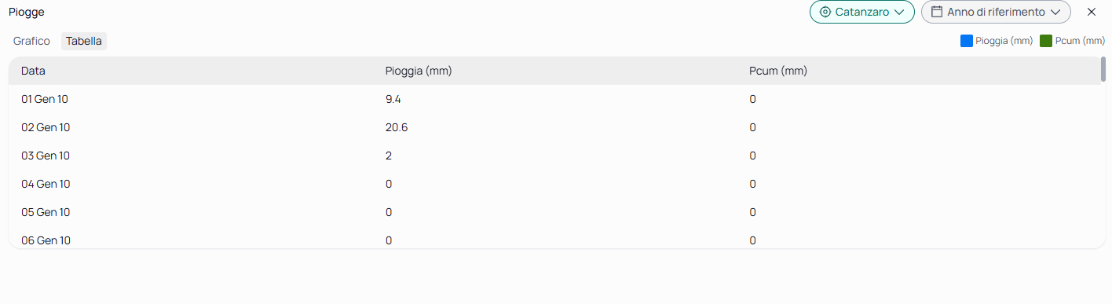Click the chevron arrow next to Catanzaro
This screenshot has height=304, width=1112.
899,13
